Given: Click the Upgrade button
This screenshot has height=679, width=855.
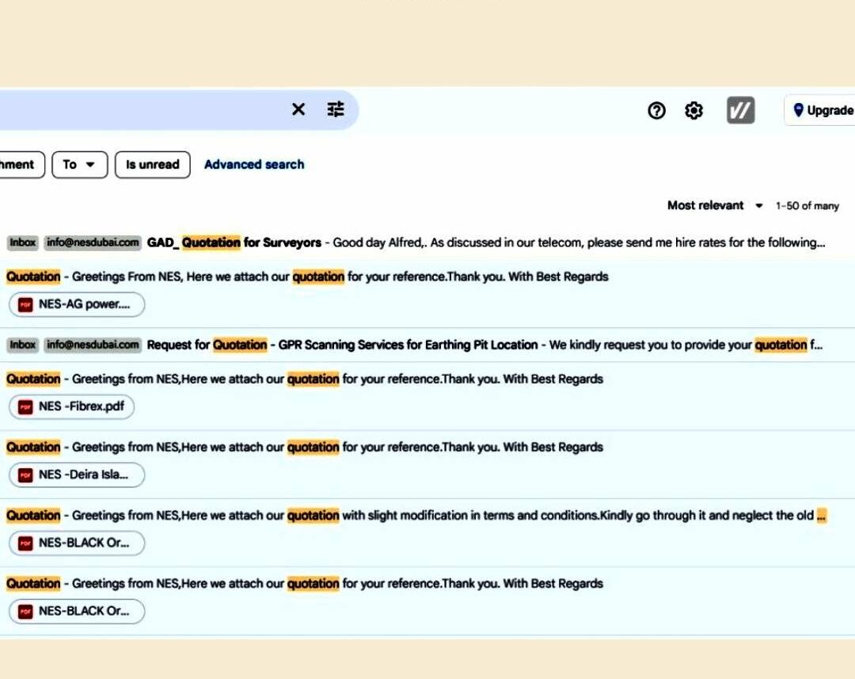Looking at the screenshot, I should [822, 111].
